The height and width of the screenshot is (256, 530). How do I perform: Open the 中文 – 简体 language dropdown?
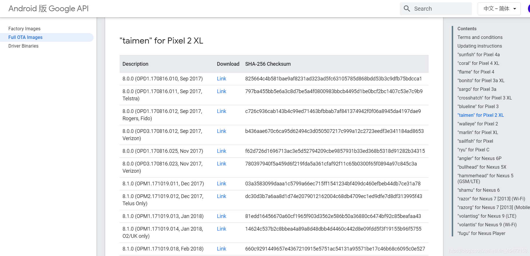coord(499,9)
